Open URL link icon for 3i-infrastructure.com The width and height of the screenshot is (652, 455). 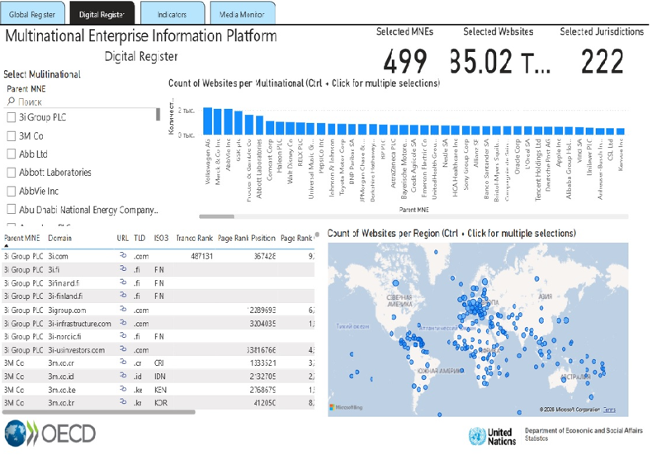click(123, 322)
